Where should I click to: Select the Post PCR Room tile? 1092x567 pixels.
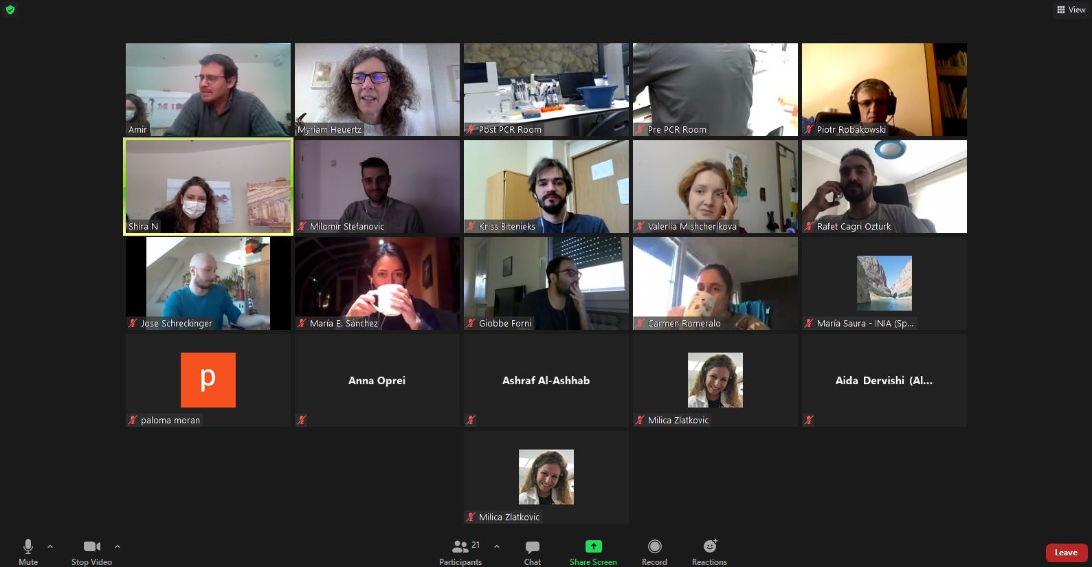point(546,89)
